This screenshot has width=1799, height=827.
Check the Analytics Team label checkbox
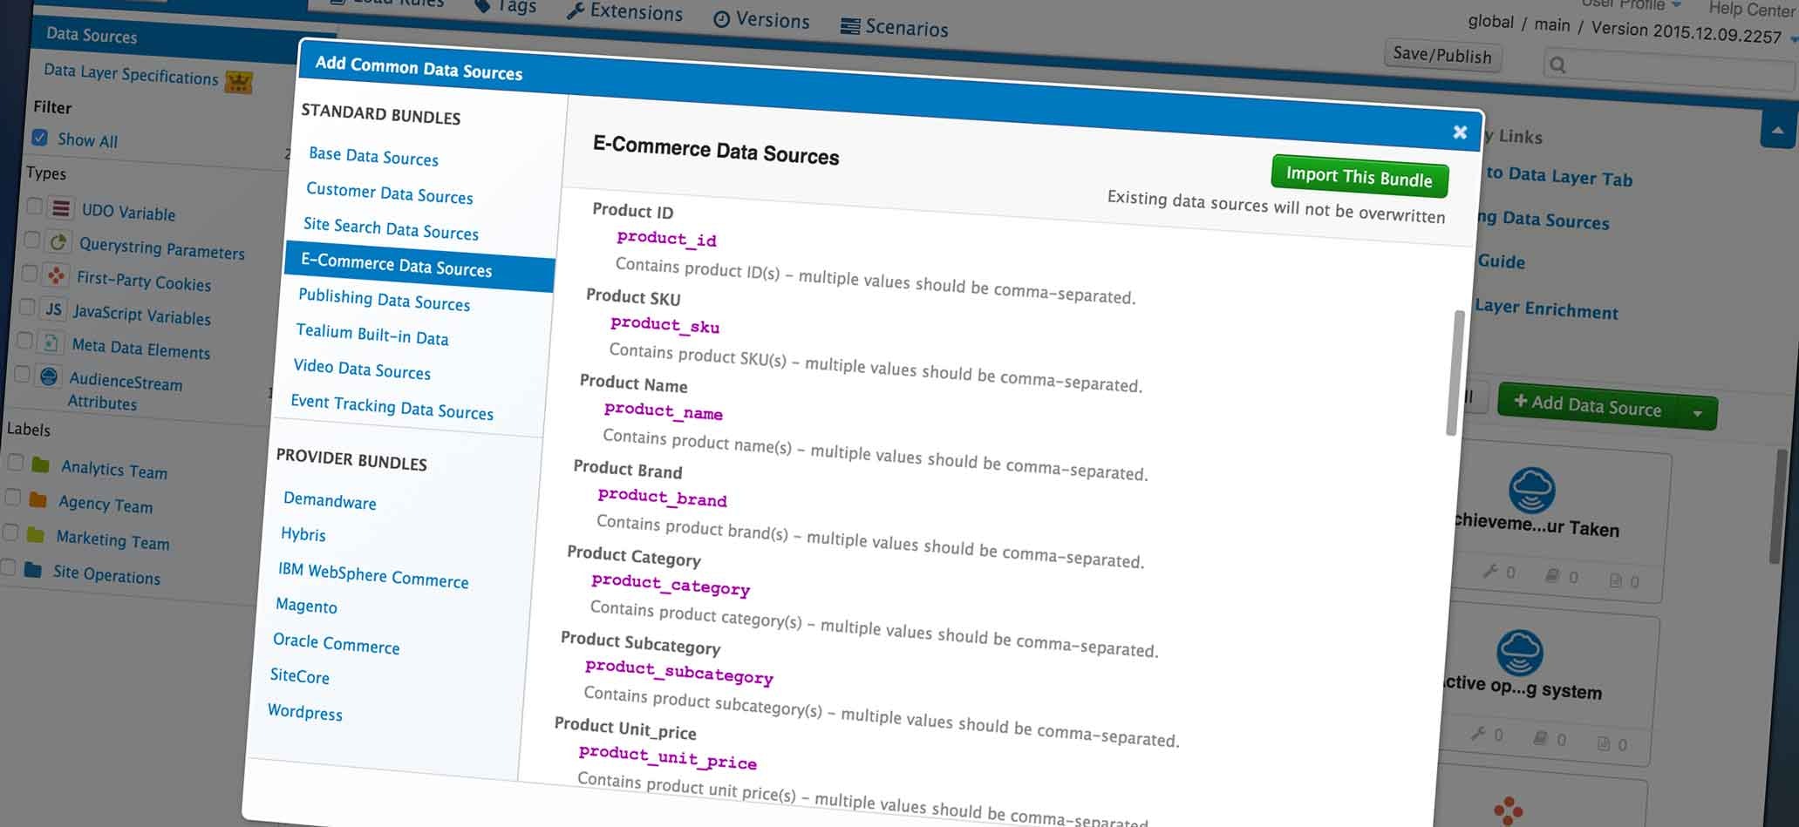click(15, 463)
